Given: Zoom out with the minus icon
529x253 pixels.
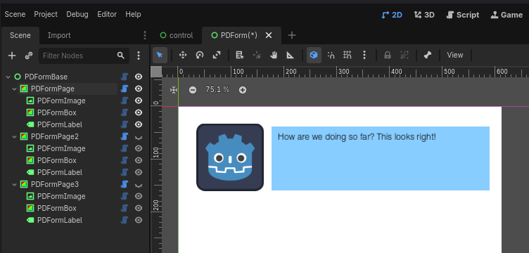Looking at the screenshot, I should [x=193, y=90].
